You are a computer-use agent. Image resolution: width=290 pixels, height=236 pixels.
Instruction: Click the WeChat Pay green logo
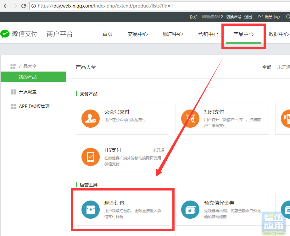[5, 34]
